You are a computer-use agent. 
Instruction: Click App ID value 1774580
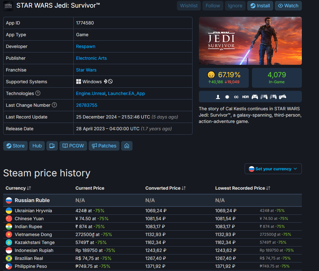(85, 23)
